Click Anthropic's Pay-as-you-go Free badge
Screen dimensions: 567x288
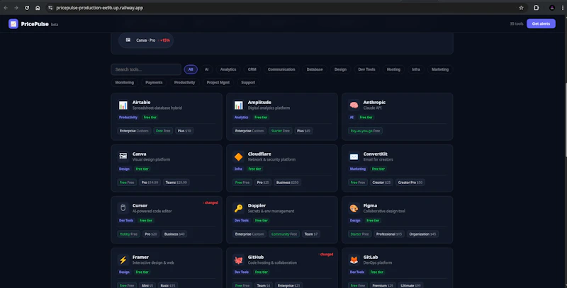(x=365, y=131)
